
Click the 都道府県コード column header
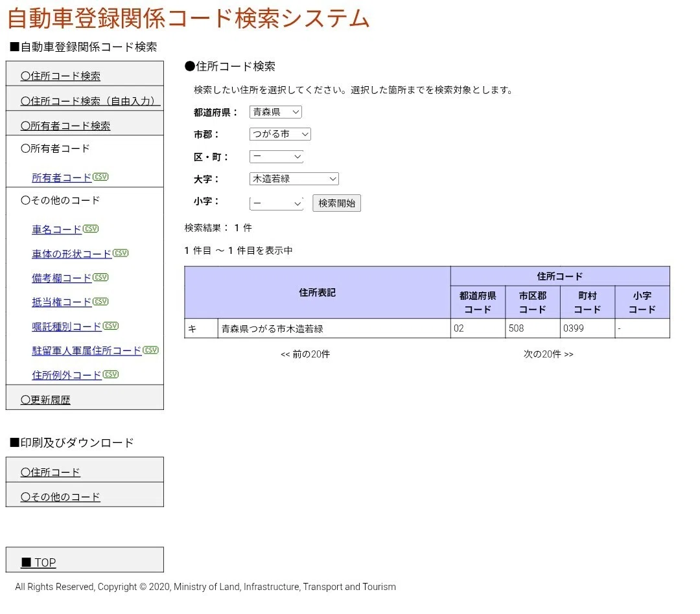[x=478, y=302]
